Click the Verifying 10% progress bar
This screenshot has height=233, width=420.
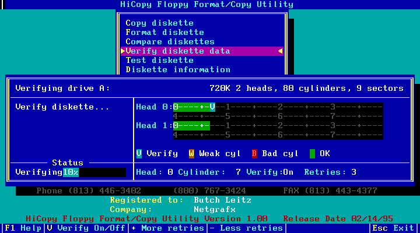(94, 172)
